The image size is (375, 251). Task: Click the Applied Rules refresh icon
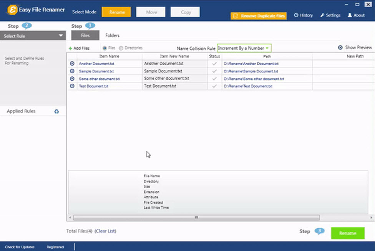[x=56, y=112]
